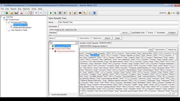Viewport: 180px width, 101px height.
Task: Click the Stop test icon
Action: [x=60, y=13]
